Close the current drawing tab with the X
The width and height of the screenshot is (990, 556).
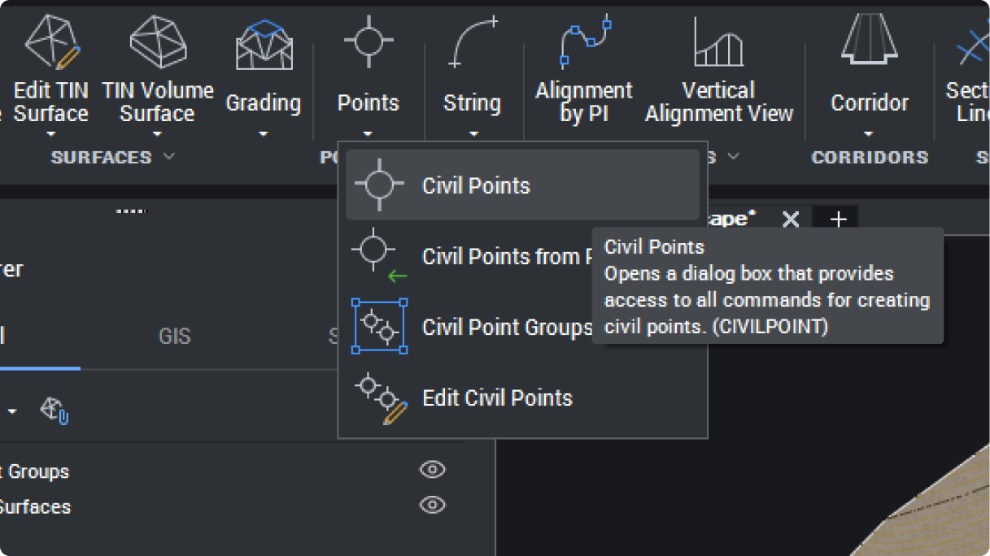click(x=789, y=218)
